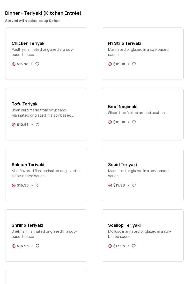Open the Beef Negimaki item title

123,106
